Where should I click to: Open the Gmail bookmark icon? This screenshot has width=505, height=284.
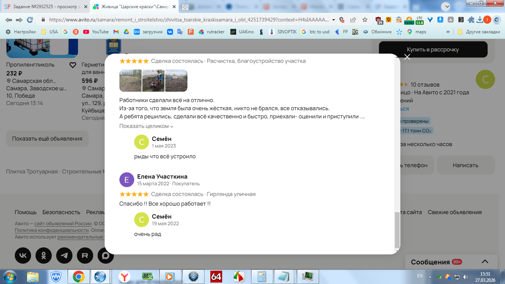[x=116, y=32]
